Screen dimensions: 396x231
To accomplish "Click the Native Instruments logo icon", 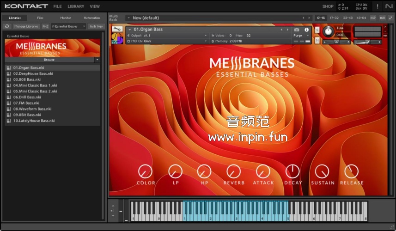I will coord(389,6).
